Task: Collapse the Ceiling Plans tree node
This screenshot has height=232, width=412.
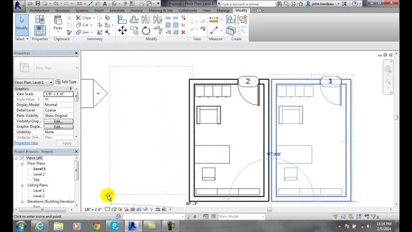Action: click(x=23, y=186)
